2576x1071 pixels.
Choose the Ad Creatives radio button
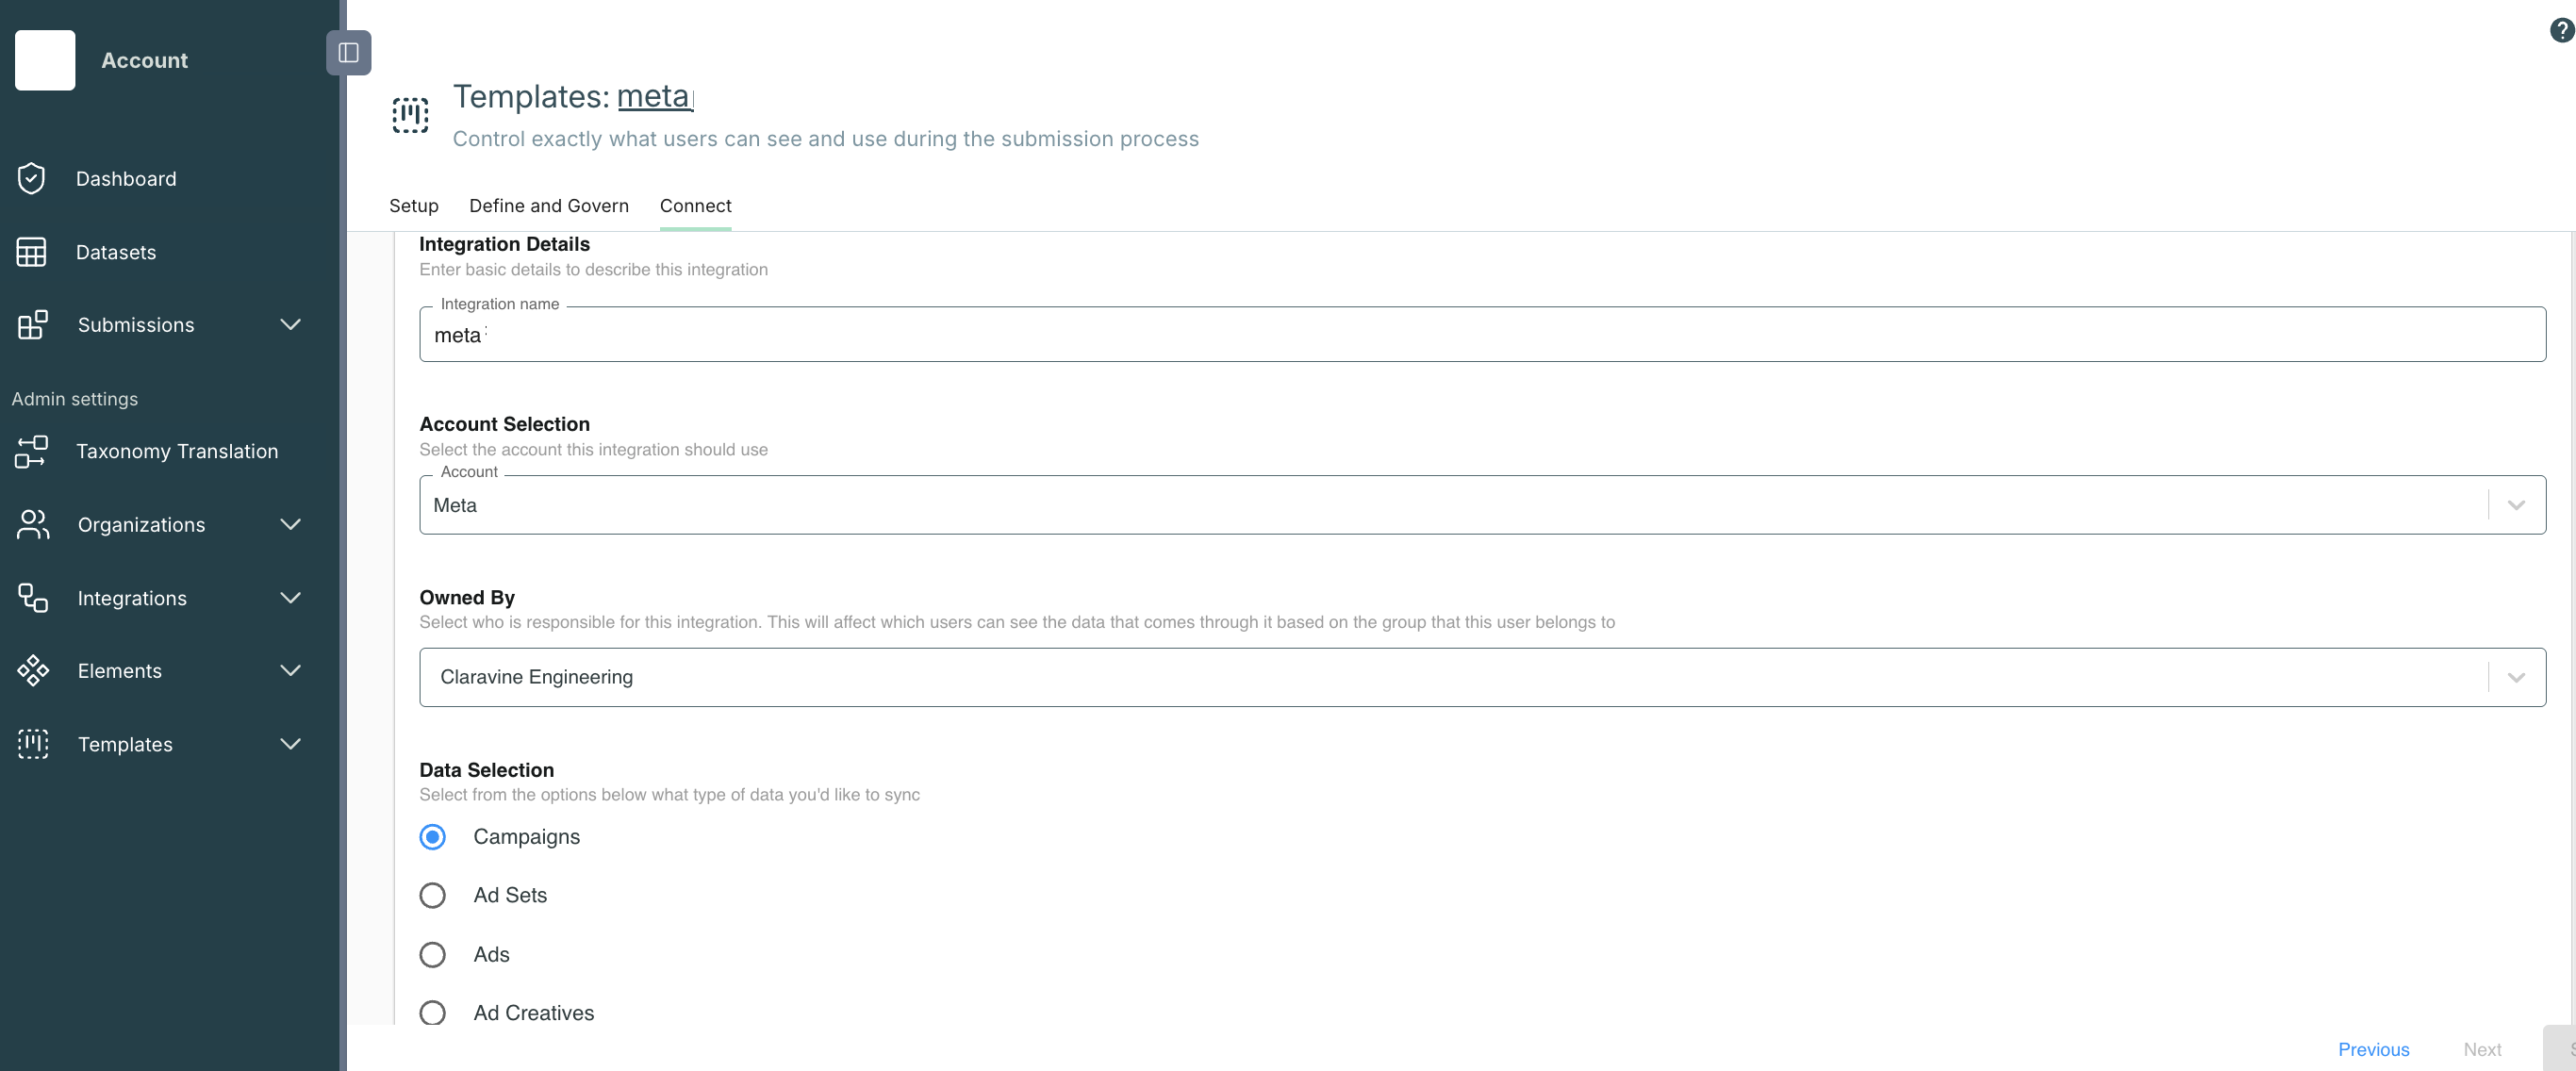[432, 1013]
